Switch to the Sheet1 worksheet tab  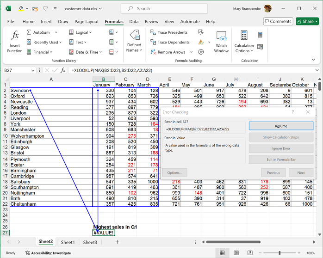tap(68, 242)
